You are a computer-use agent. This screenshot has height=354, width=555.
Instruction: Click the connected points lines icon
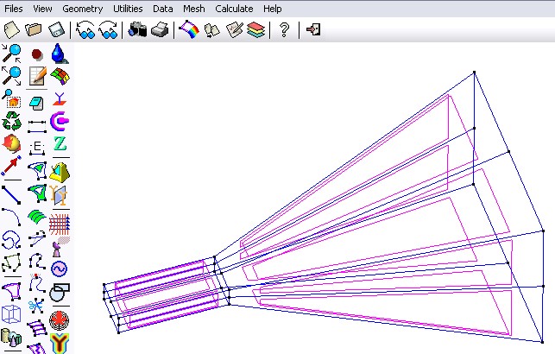pyautogui.click(x=37, y=238)
